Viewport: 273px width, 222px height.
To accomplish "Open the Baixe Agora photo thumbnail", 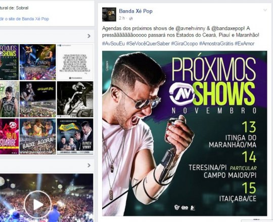I will pos(37,136).
